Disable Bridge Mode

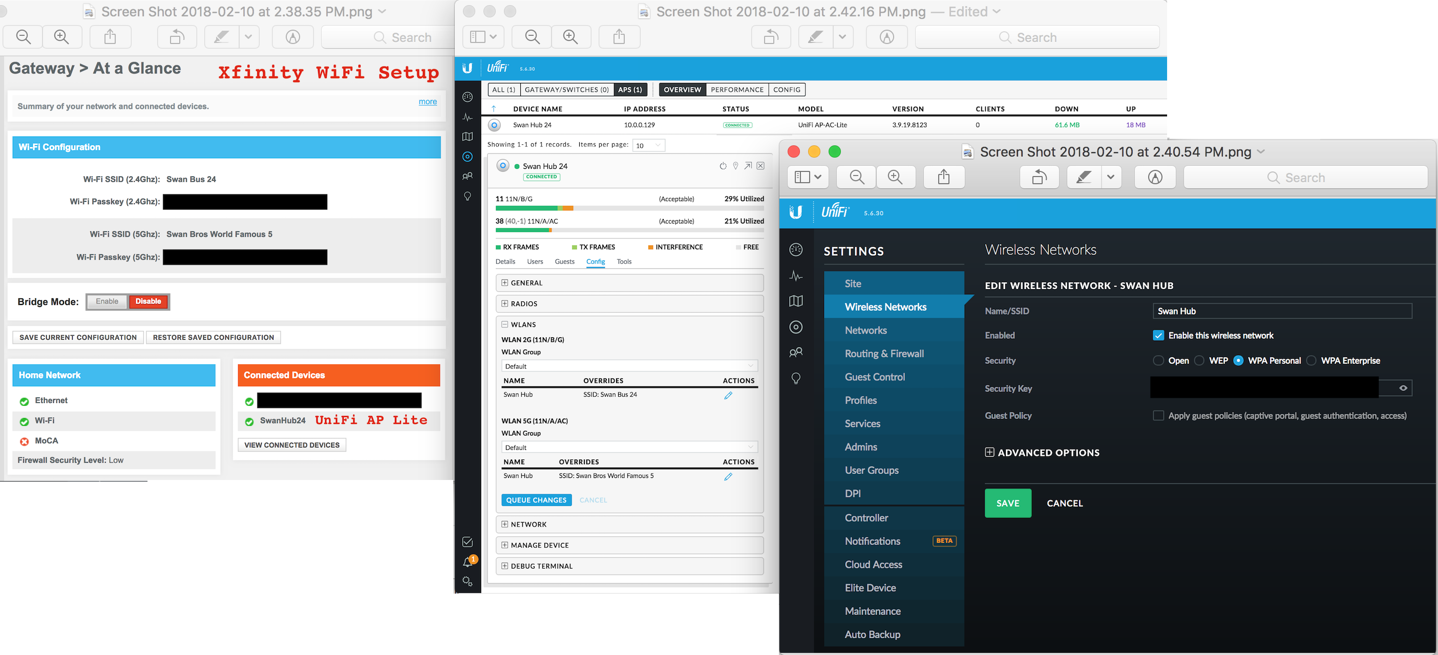coord(149,301)
